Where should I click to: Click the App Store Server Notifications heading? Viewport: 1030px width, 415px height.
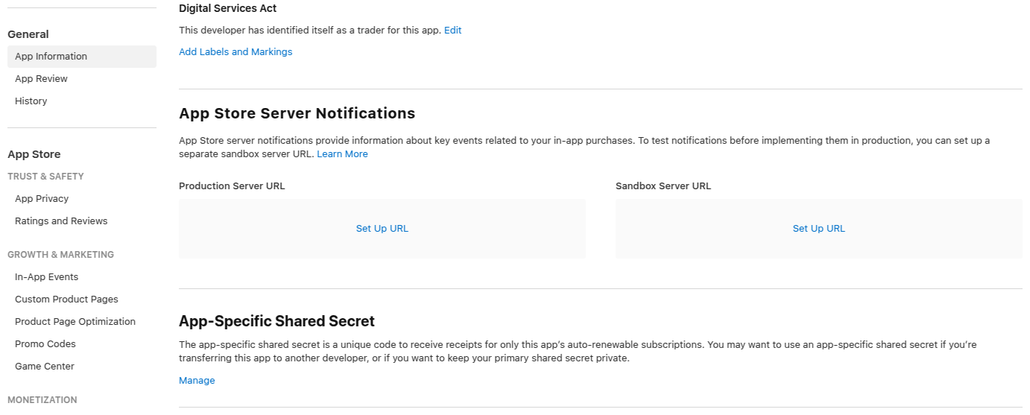(x=297, y=114)
